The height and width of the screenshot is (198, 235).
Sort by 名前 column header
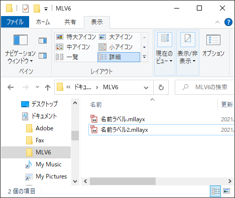click(96, 105)
